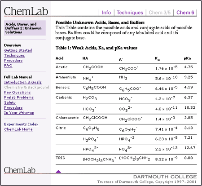This screenshot has height=186, width=202.
Task: Click the 6.46 x 10-5 Ka value
Action: pyautogui.click(x=166, y=88)
